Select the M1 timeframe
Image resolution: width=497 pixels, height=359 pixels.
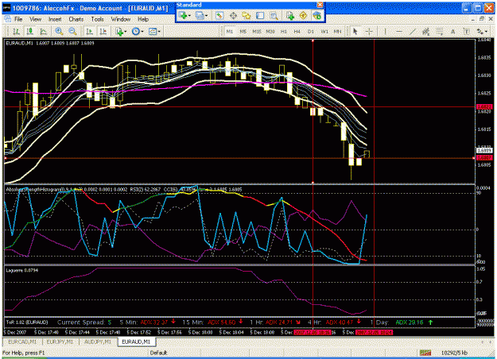[230, 31]
